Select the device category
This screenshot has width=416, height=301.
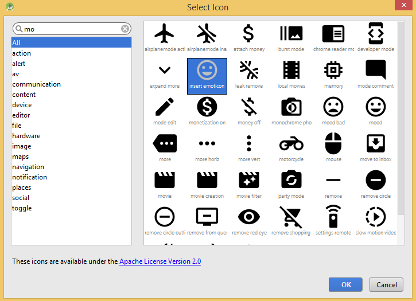tap(71, 105)
